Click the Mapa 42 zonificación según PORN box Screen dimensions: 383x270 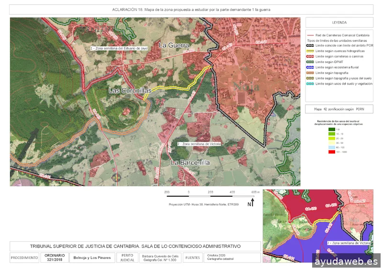point(339,109)
